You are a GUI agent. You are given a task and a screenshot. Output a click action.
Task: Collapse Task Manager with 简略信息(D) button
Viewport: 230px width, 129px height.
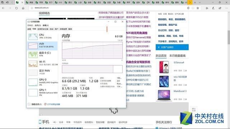[35, 104]
